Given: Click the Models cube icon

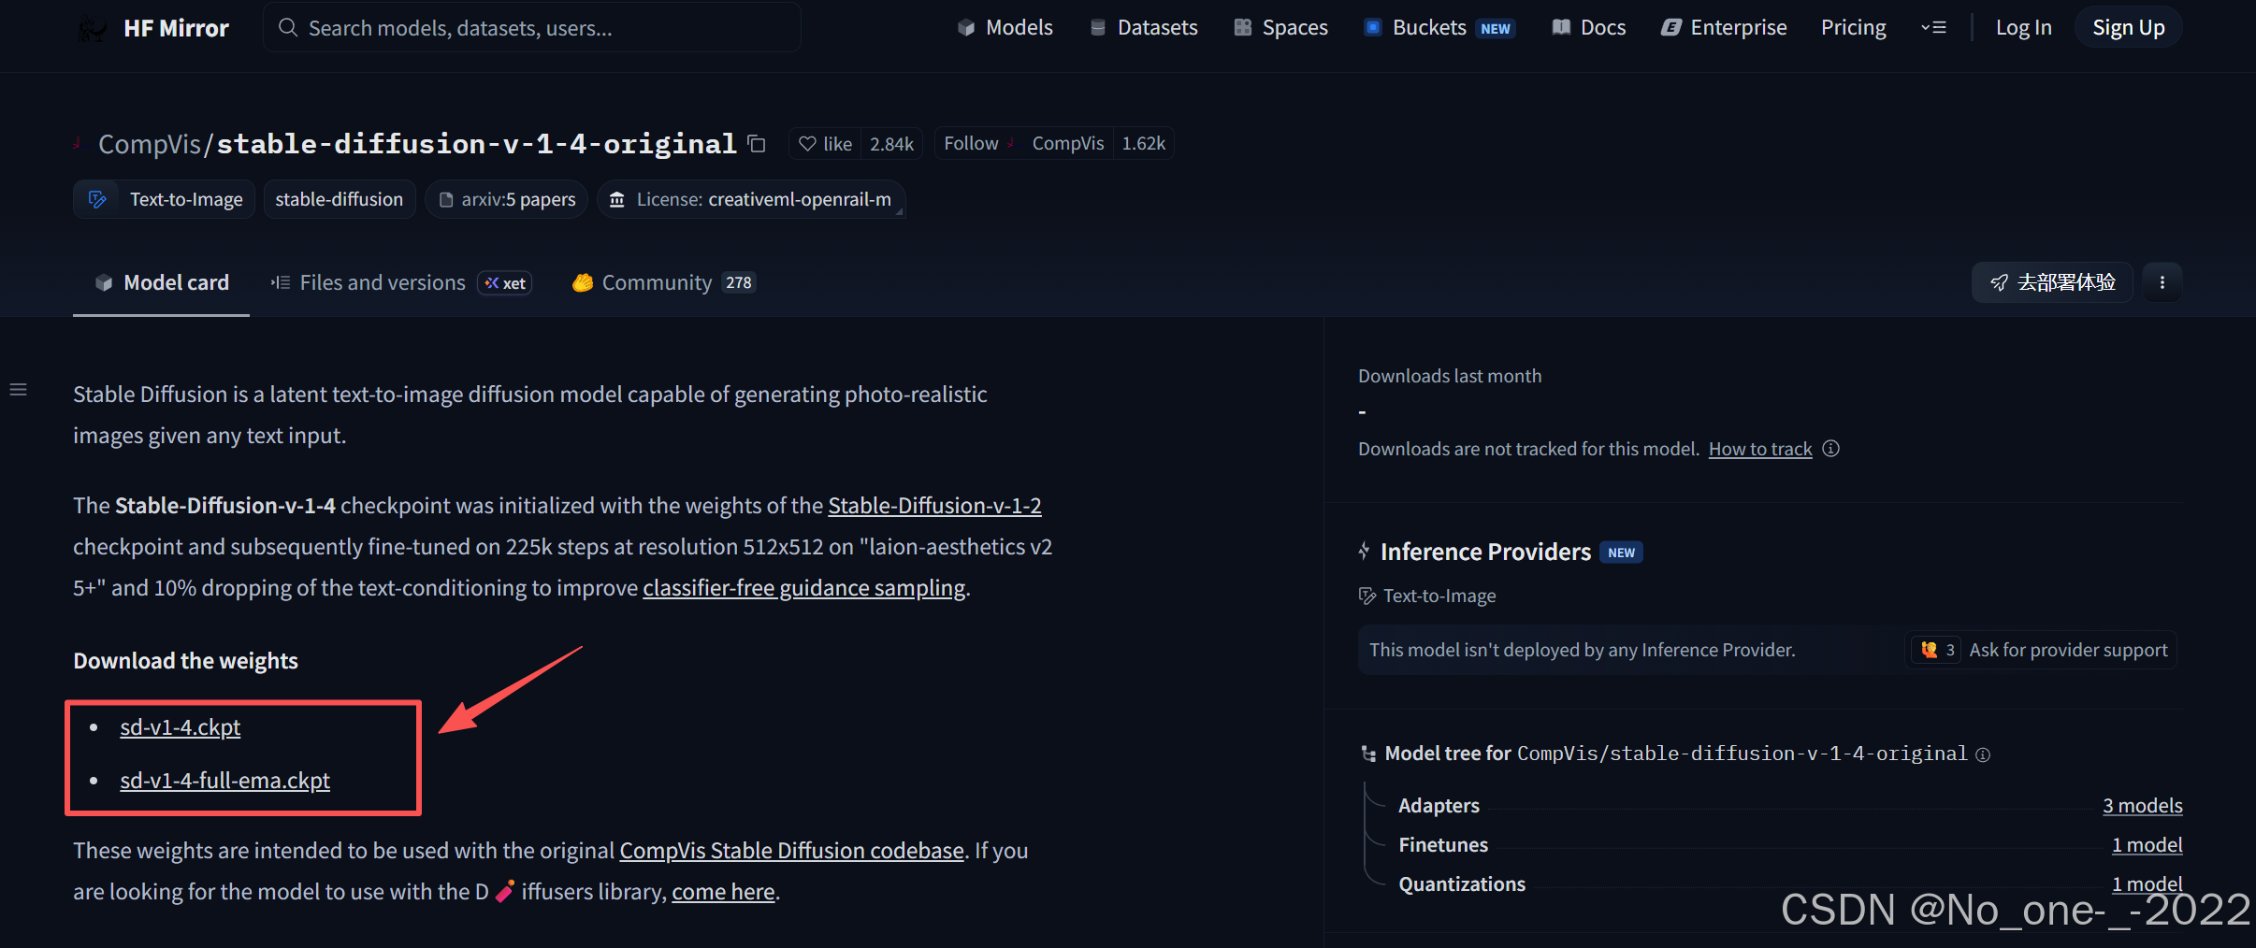Looking at the screenshot, I should [x=966, y=27].
